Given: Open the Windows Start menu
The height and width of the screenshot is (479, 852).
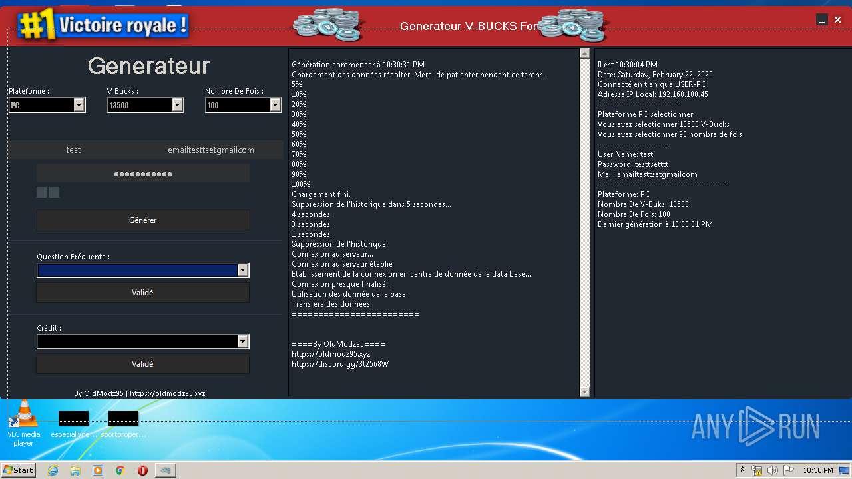Looking at the screenshot, I should click(19, 470).
